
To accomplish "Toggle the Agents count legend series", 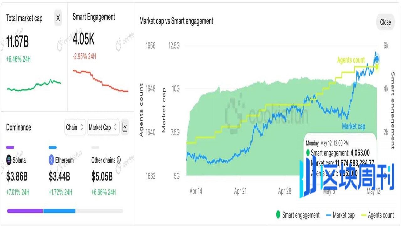I will [377, 215].
